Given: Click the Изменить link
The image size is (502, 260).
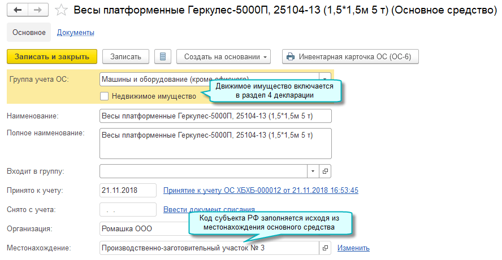Looking at the screenshot, I should pos(353,248).
